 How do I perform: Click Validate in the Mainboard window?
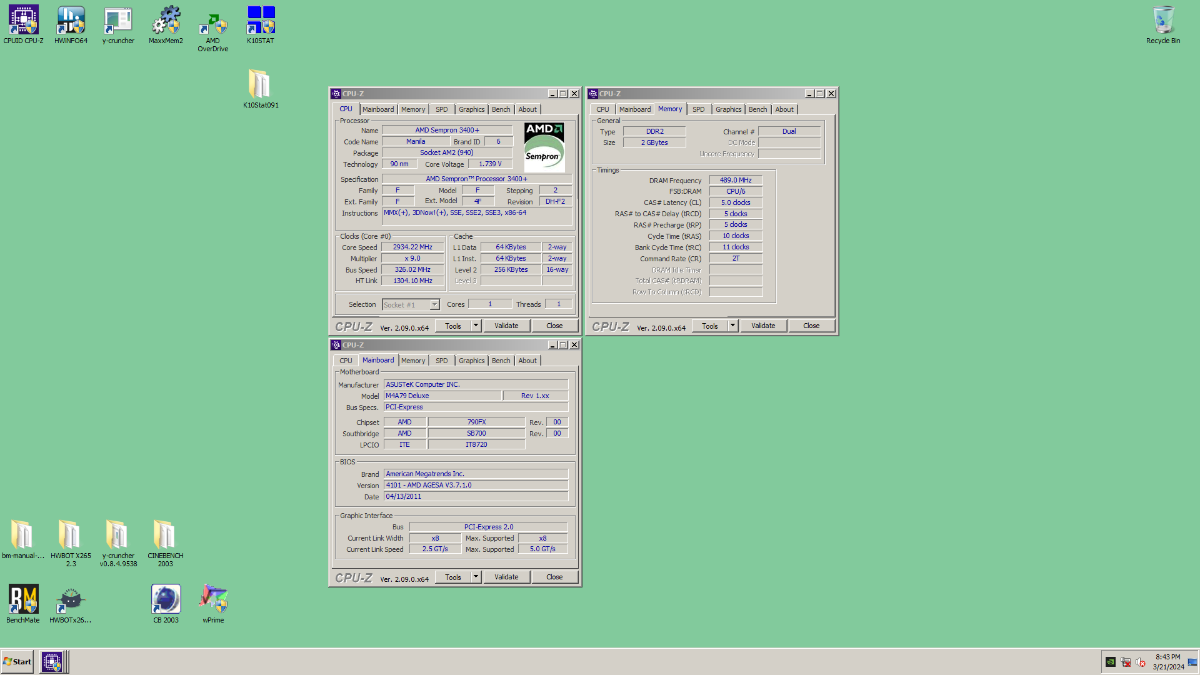pyautogui.click(x=506, y=577)
